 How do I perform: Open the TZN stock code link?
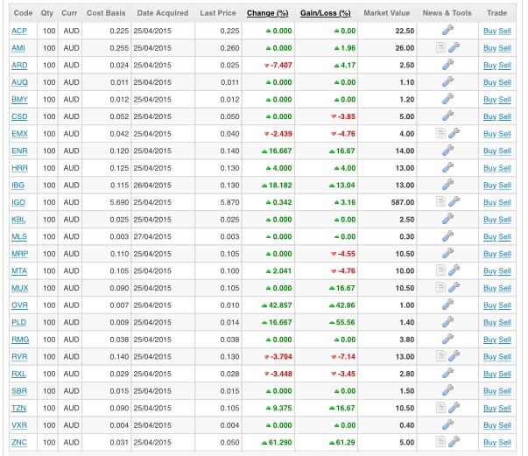(18, 408)
